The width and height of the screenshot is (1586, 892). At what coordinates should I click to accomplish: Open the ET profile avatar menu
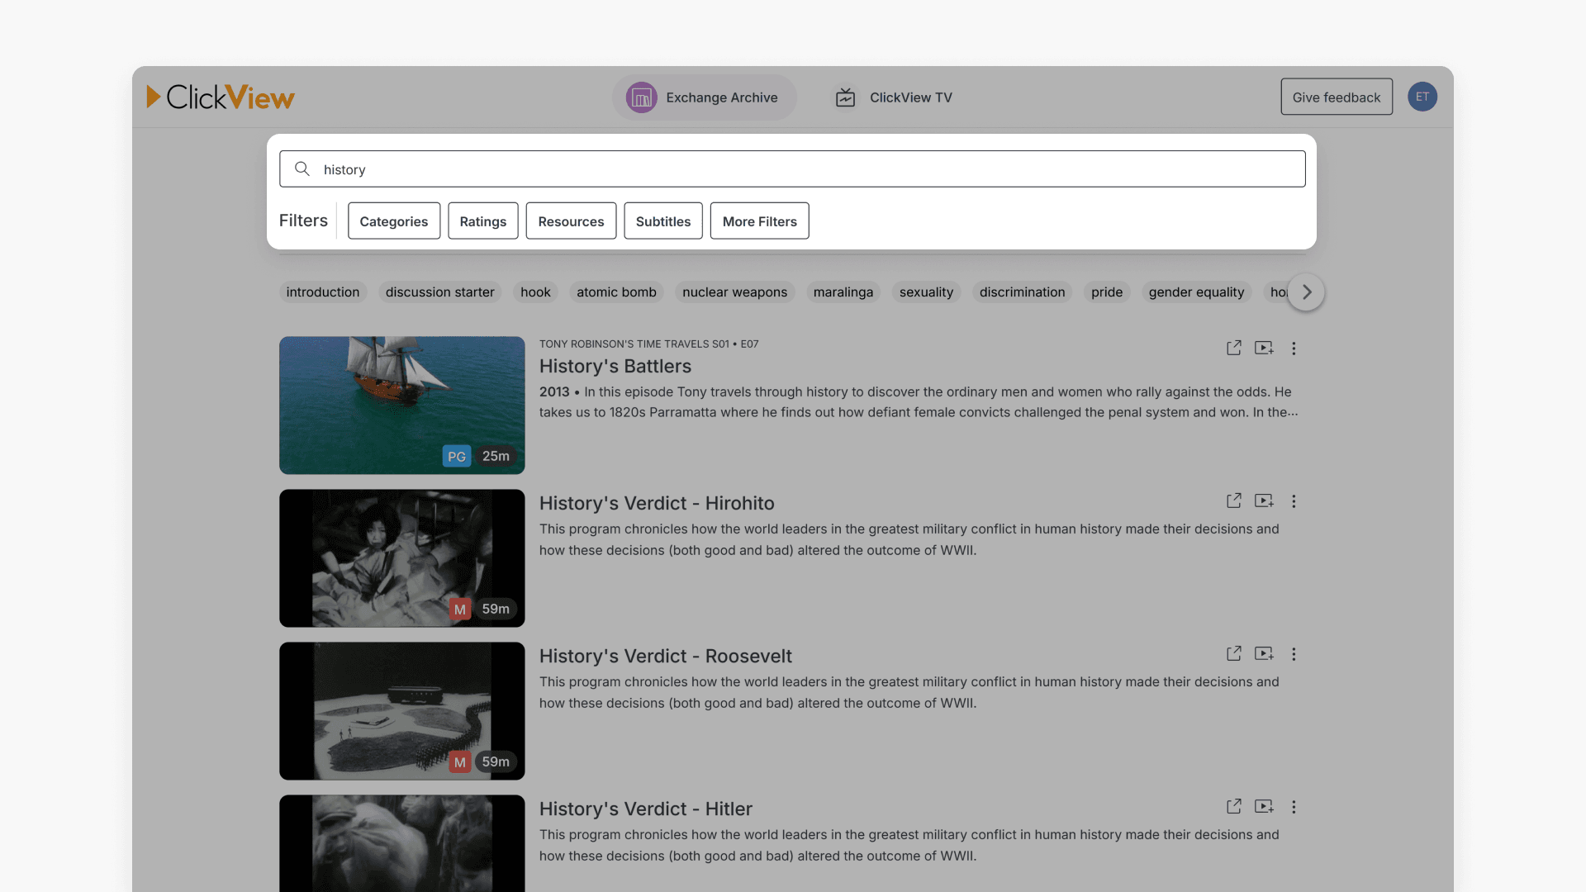click(x=1422, y=97)
